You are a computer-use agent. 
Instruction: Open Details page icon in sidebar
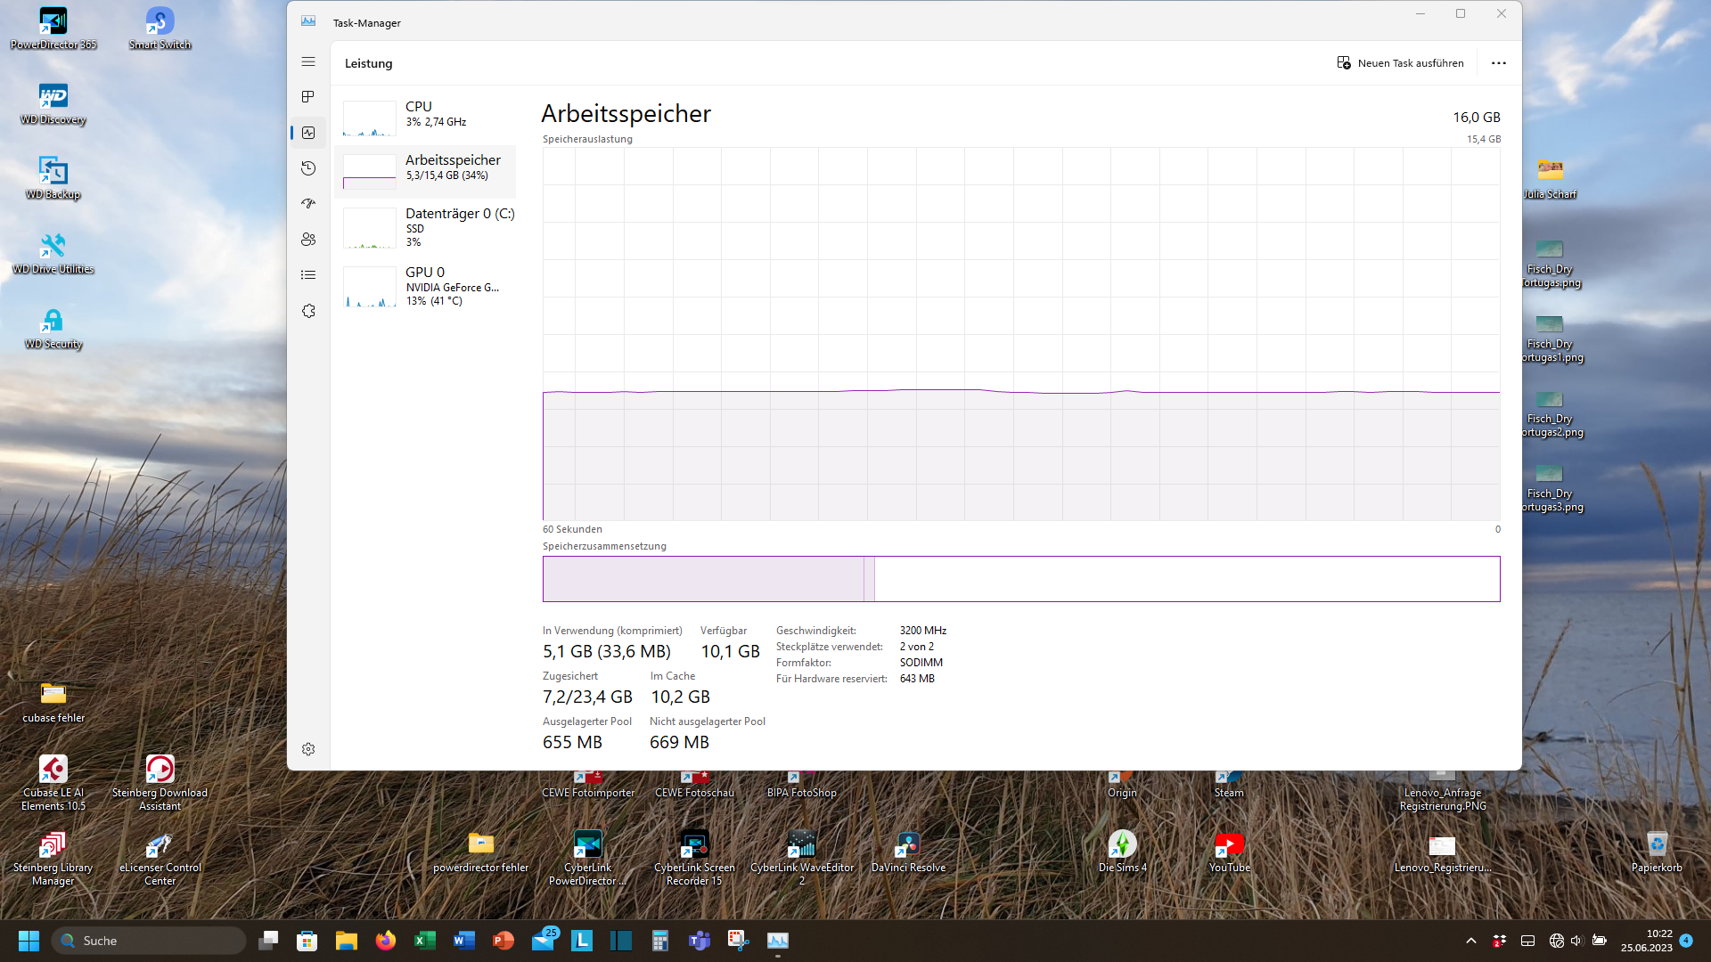click(x=308, y=275)
